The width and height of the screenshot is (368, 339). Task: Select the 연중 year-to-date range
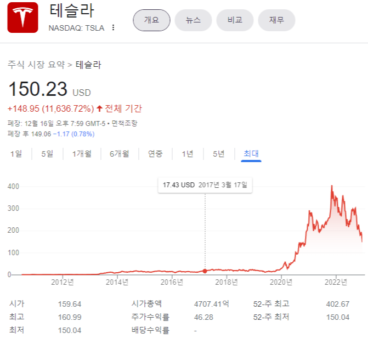[155, 154]
